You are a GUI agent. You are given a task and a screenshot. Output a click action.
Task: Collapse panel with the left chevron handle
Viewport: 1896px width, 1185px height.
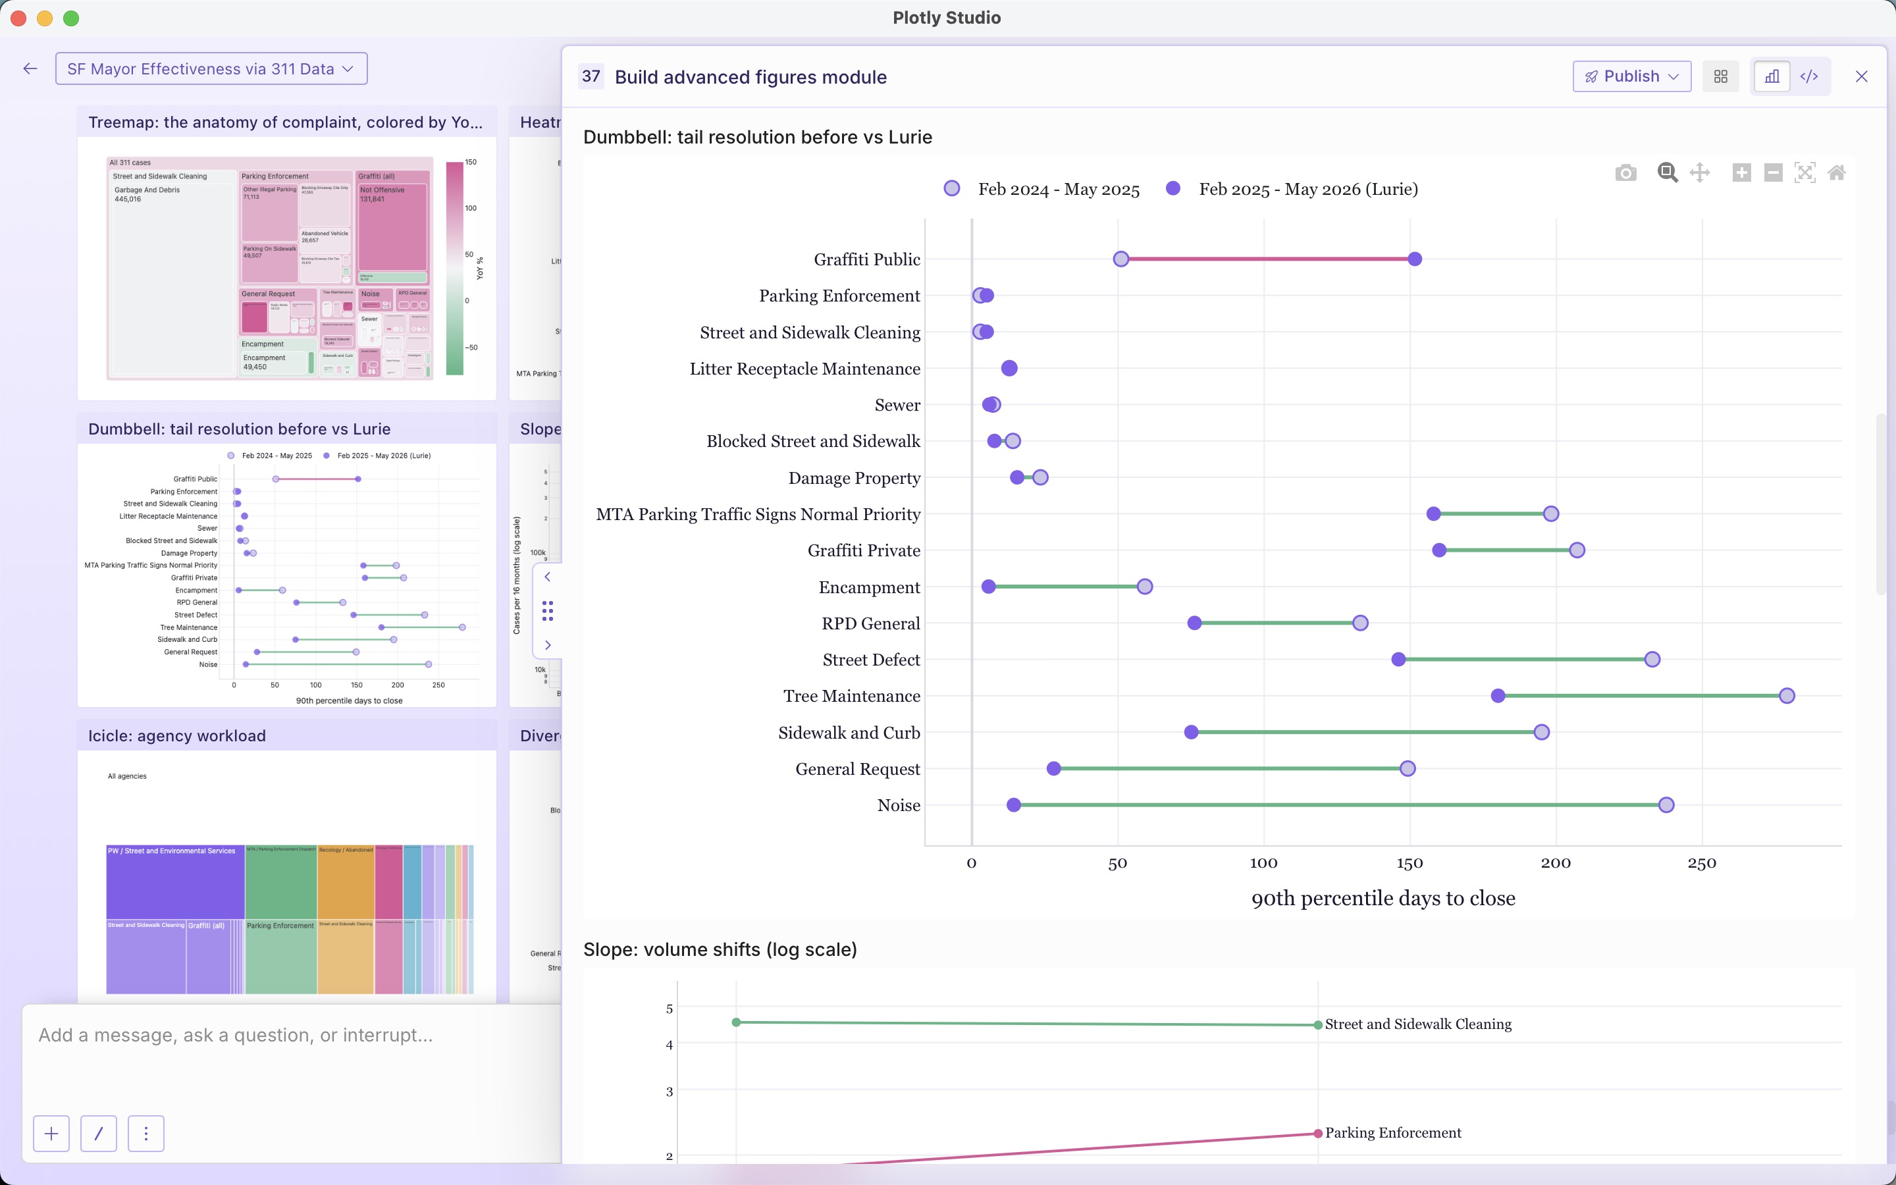click(x=548, y=577)
